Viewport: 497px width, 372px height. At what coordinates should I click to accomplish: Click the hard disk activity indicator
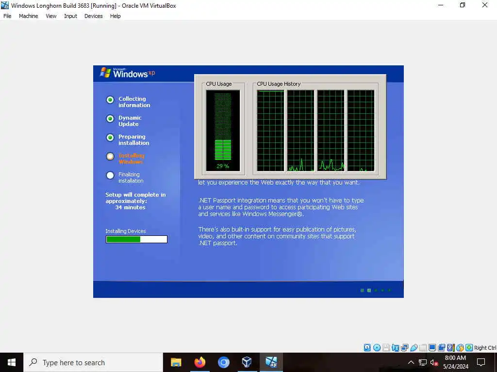(367, 348)
